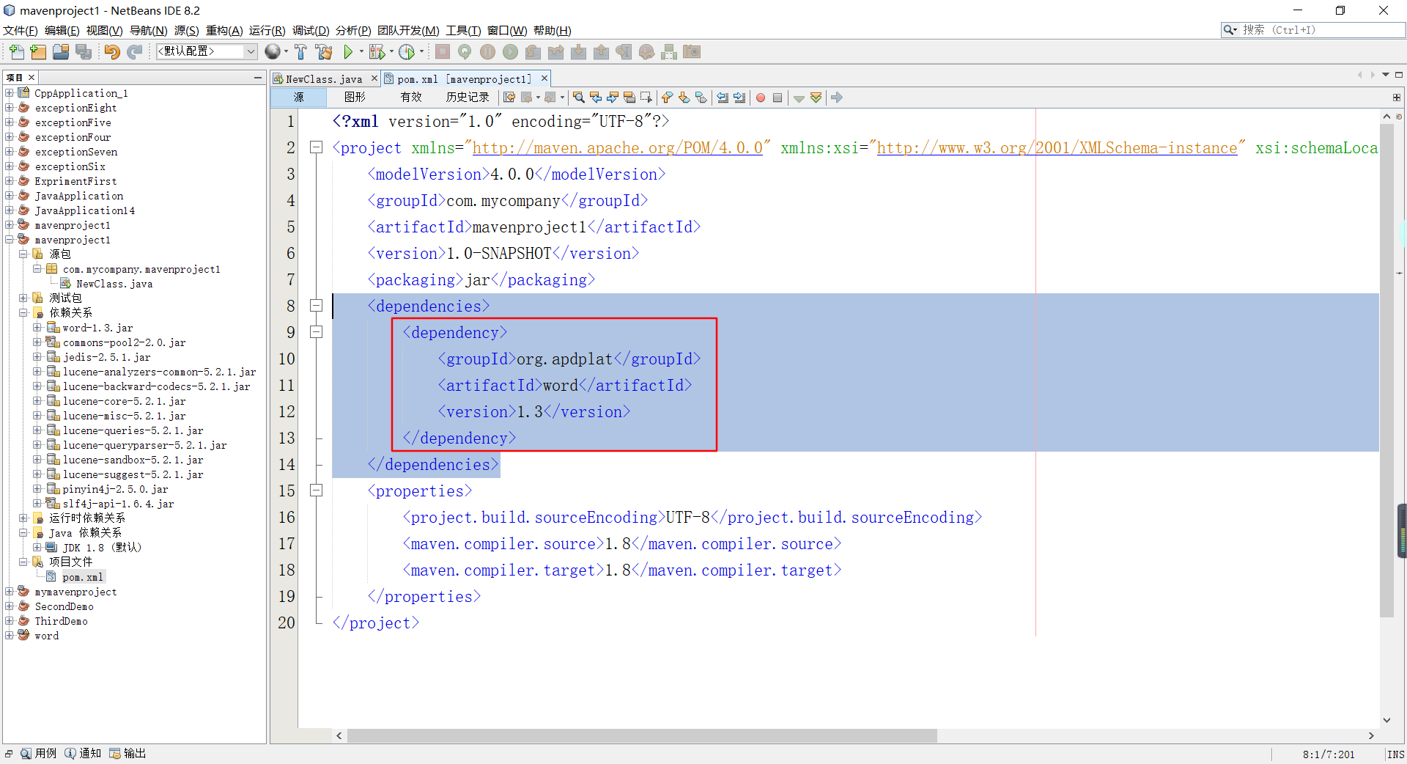
Task: Open the 重构(A) menu
Action: 224,30
